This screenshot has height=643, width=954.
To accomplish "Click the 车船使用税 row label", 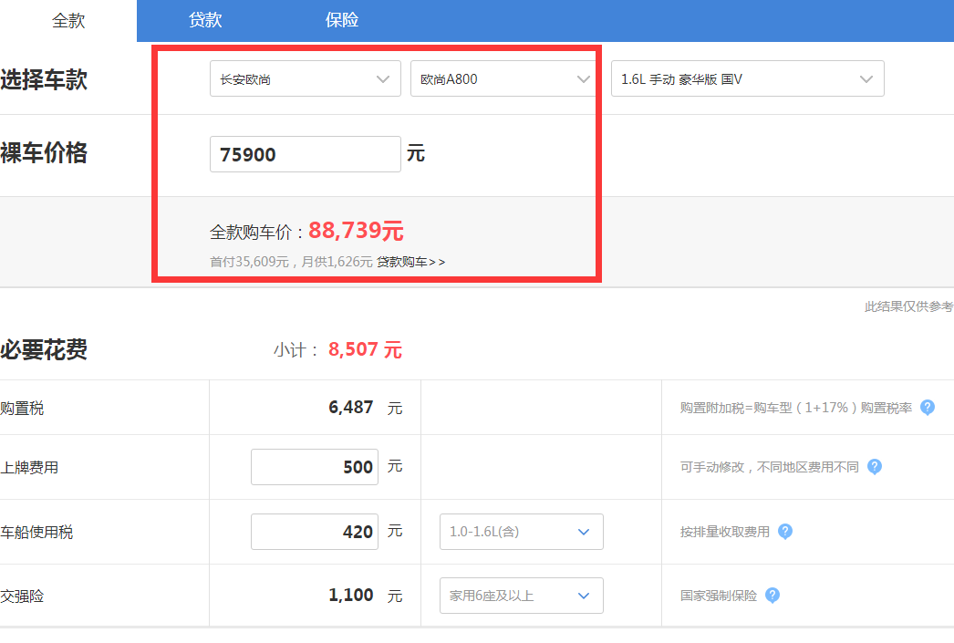I will (x=36, y=533).
